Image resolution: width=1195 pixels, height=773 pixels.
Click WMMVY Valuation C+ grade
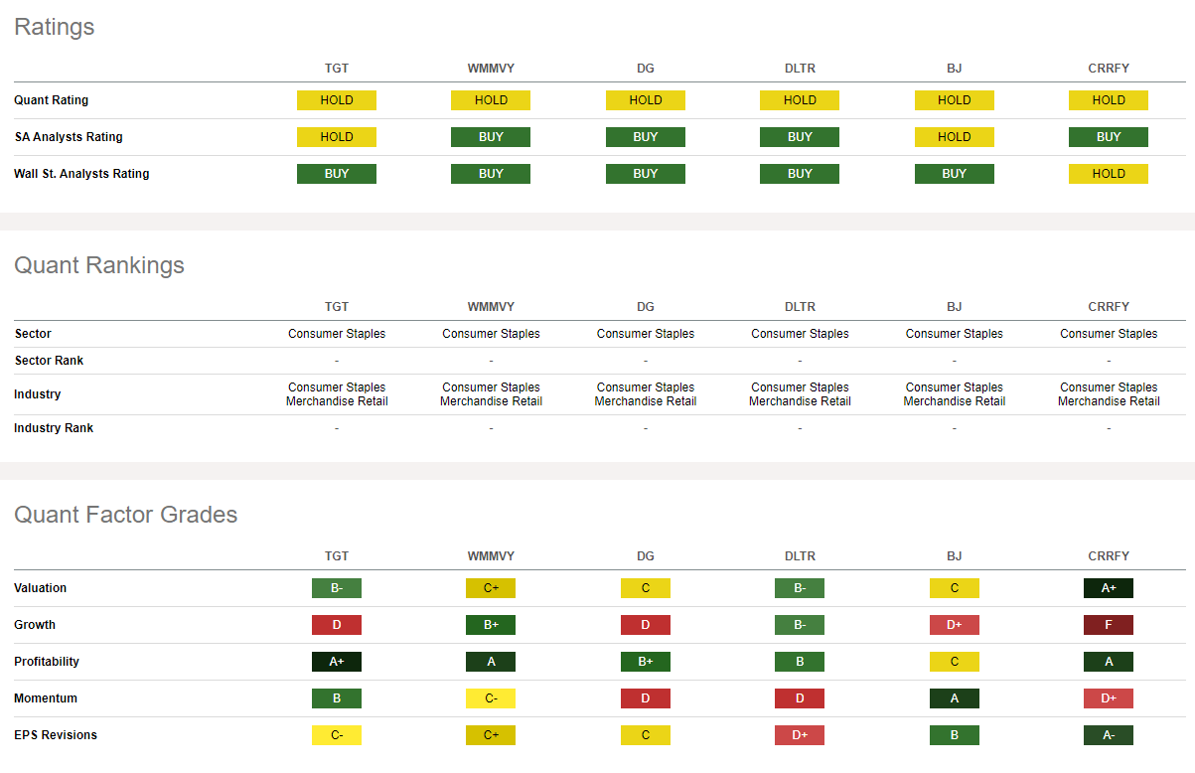(491, 588)
